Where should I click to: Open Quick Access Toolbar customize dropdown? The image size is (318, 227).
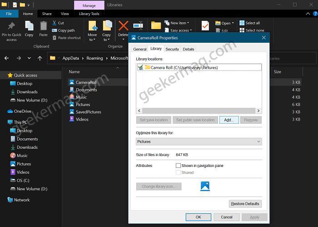(x=29, y=5)
